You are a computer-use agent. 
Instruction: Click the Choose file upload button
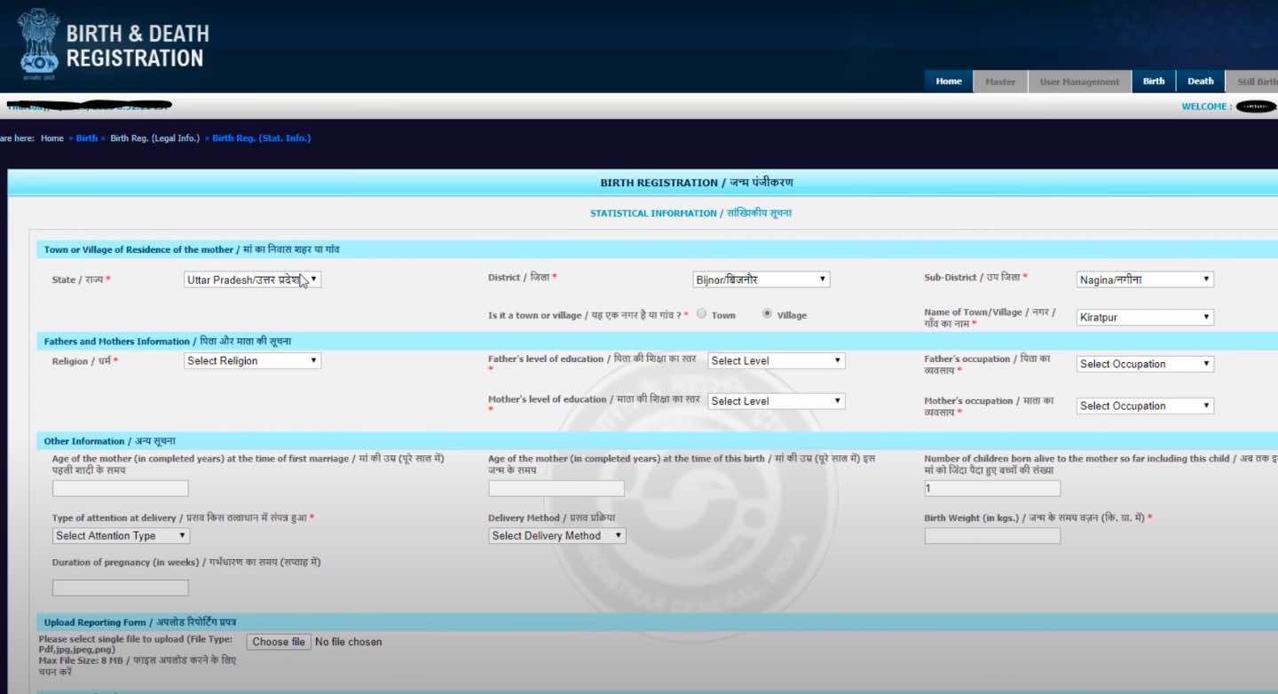pos(278,641)
